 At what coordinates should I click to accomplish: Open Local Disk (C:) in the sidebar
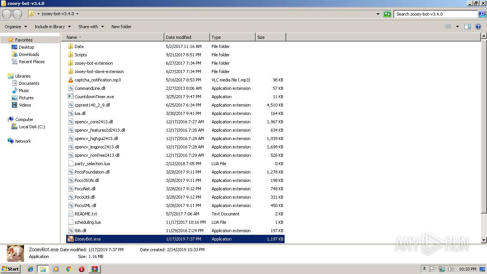click(32, 127)
